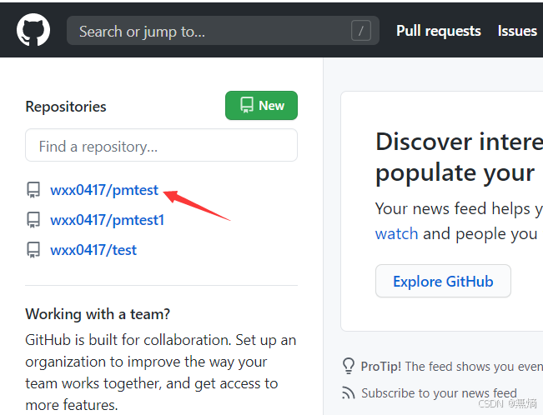Click the repo icon beside wxx0417/pmtest
Viewport: 543px width, 415px height.
(33, 190)
